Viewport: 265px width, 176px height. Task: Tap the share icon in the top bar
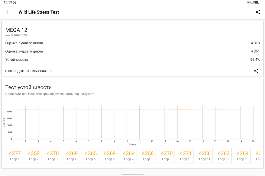coord(258,12)
